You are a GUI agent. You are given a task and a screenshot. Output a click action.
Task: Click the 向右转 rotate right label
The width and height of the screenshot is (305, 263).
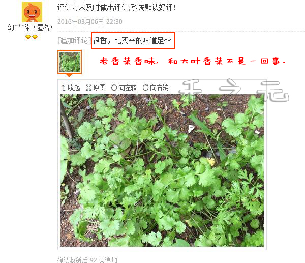click(159, 87)
